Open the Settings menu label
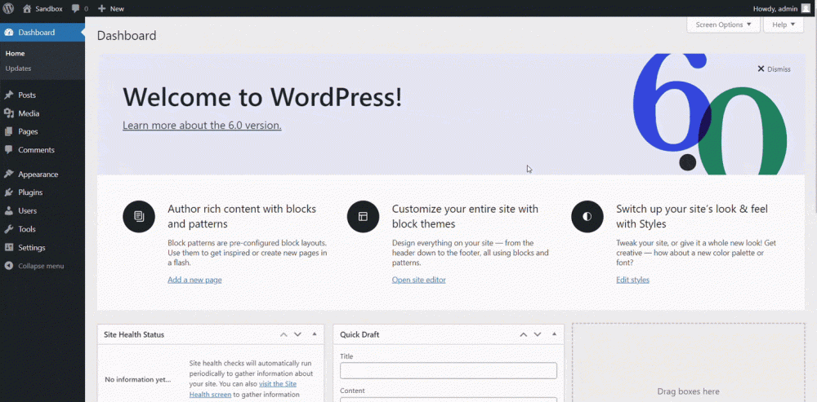The height and width of the screenshot is (402, 817). point(32,248)
